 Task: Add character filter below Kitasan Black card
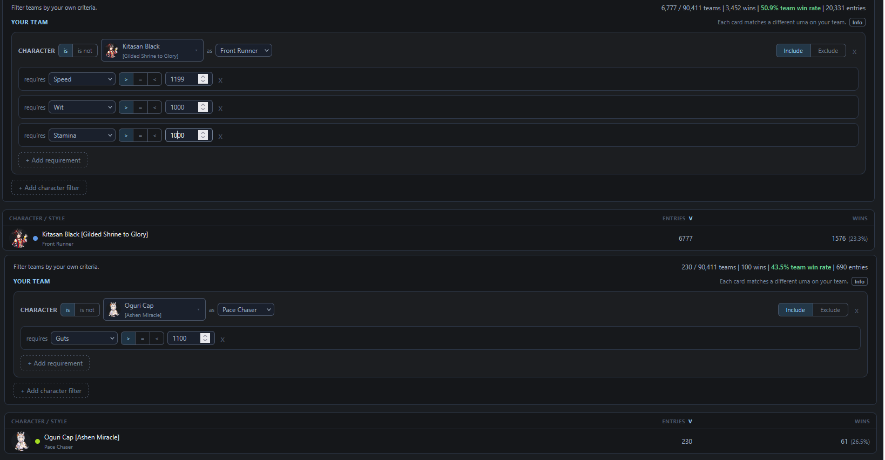[49, 188]
